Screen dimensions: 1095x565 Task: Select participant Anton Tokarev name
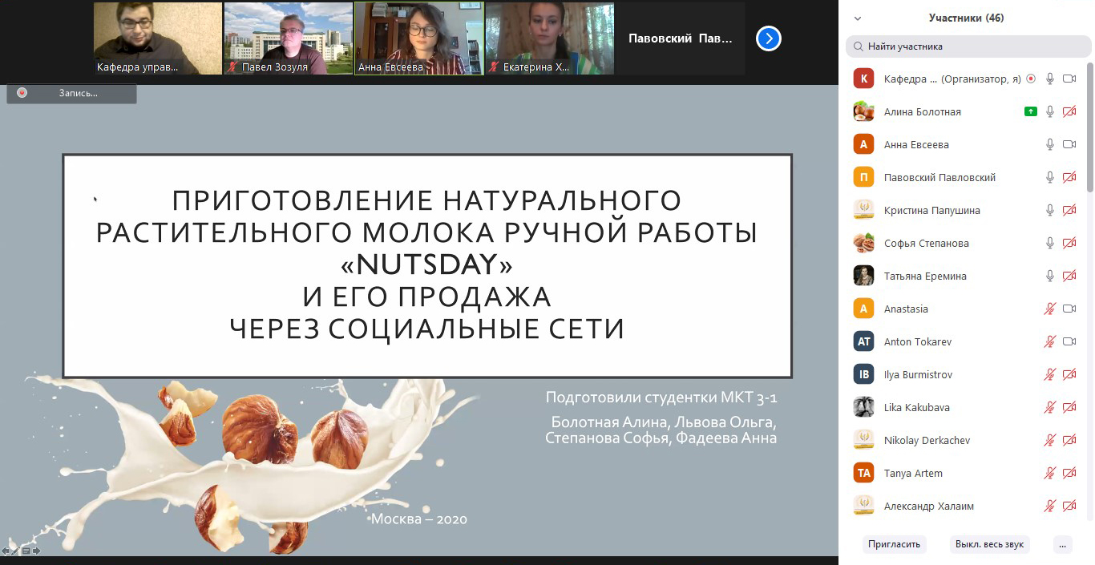point(917,342)
